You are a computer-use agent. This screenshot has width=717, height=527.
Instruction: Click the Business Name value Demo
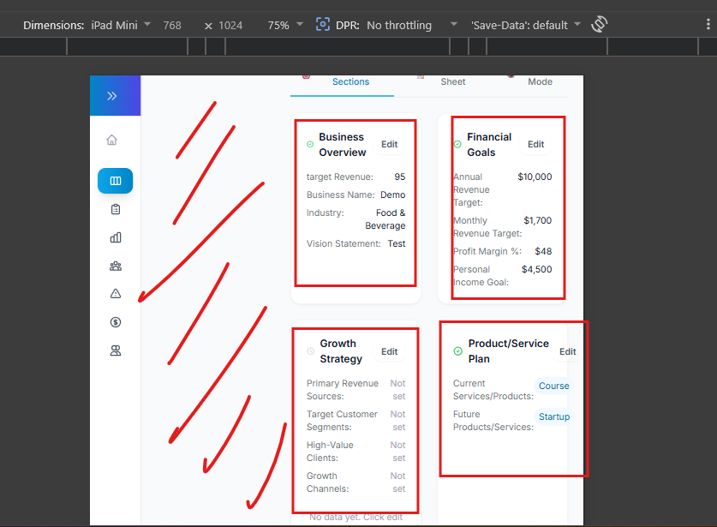[393, 195]
